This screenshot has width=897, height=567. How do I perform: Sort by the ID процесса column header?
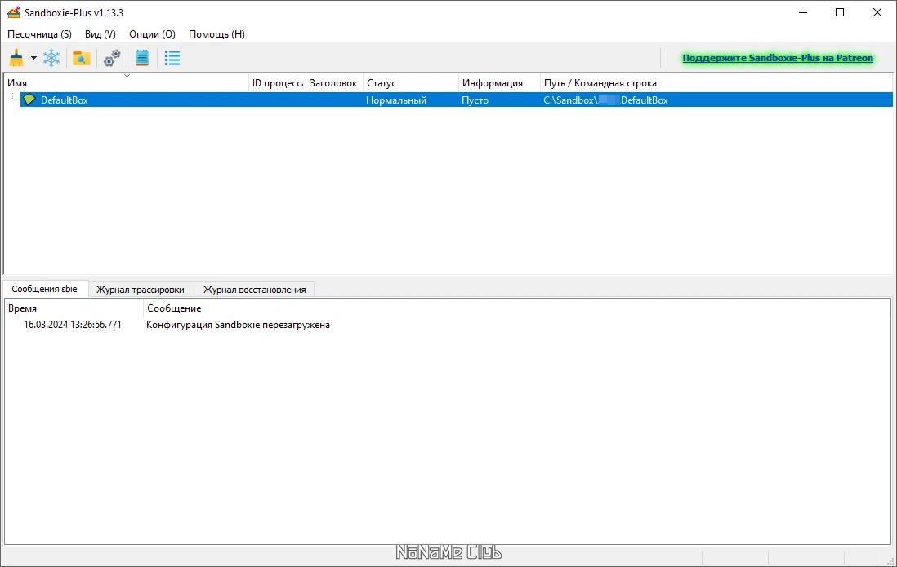coord(278,83)
